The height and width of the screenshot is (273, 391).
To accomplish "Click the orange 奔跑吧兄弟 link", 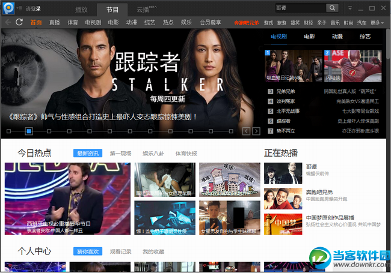I will 247,23.
